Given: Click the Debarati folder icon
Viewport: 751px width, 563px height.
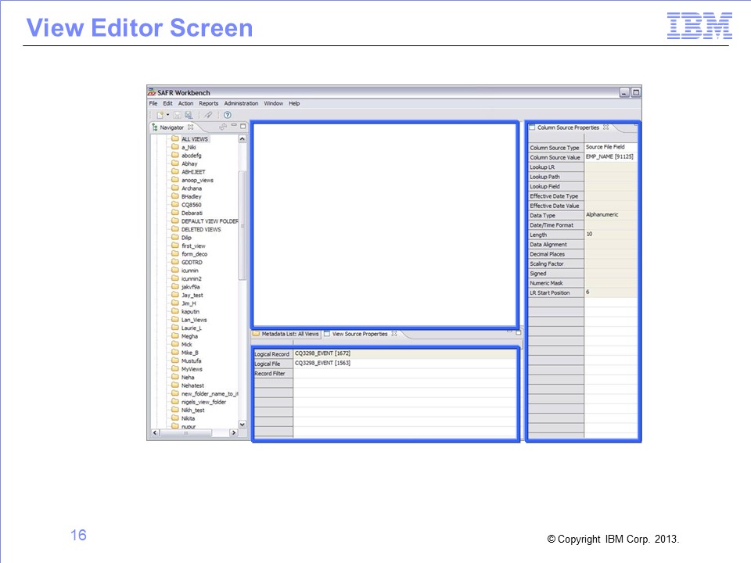Looking at the screenshot, I should (x=174, y=213).
